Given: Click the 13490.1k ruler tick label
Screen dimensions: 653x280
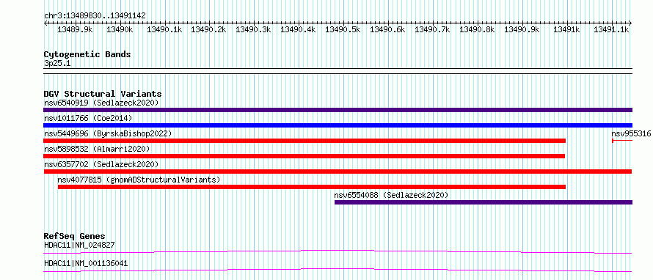Looking at the screenshot, I should 164,29.
